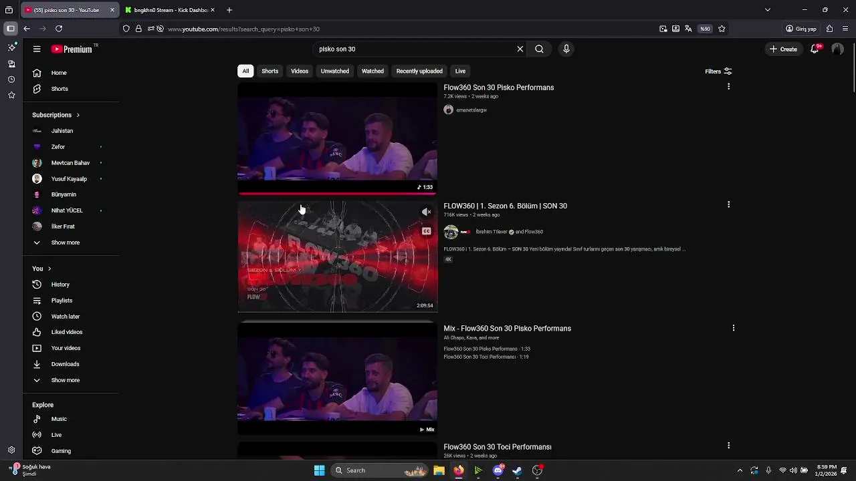Image resolution: width=856 pixels, height=481 pixels.
Task: Open Watch later in sidebar
Action: (66, 316)
